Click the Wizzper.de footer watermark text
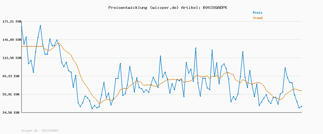The height and width of the screenshot is (134, 323). click(x=40, y=131)
